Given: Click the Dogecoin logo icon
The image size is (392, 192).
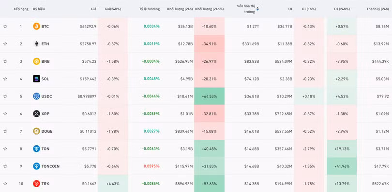Looking at the screenshot, I should [36, 131].
